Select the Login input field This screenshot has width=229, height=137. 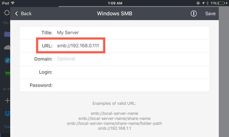point(131,72)
